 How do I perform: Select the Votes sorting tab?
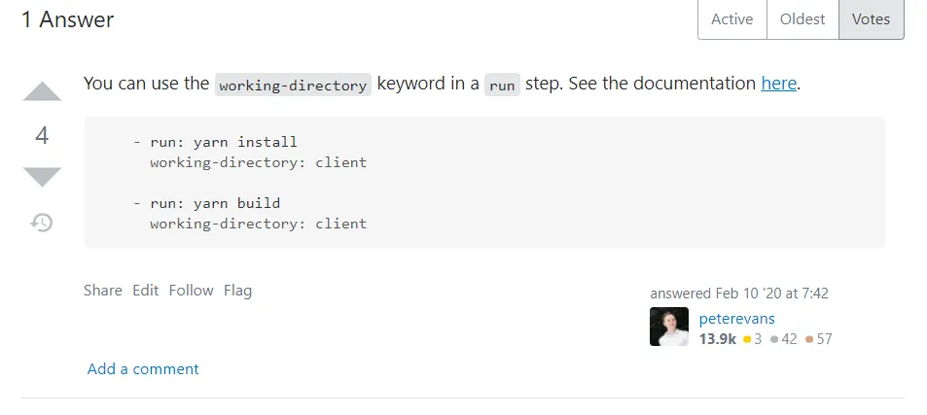click(x=871, y=19)
